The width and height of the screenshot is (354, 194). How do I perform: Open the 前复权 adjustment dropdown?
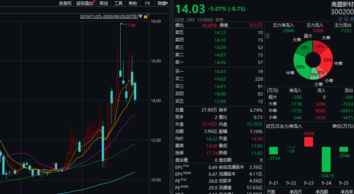66,3
